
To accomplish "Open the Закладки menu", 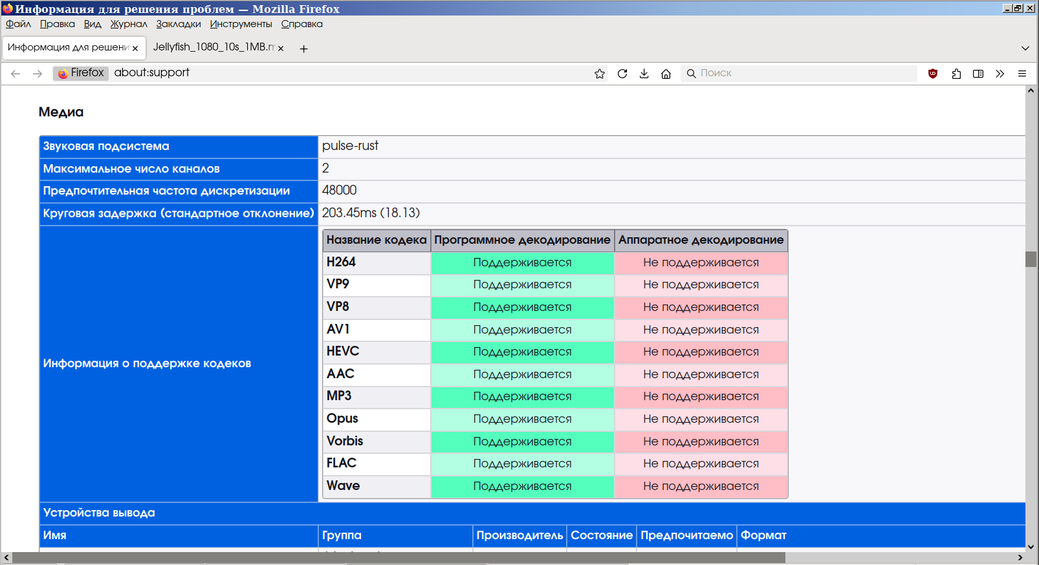I will (178, 24).
